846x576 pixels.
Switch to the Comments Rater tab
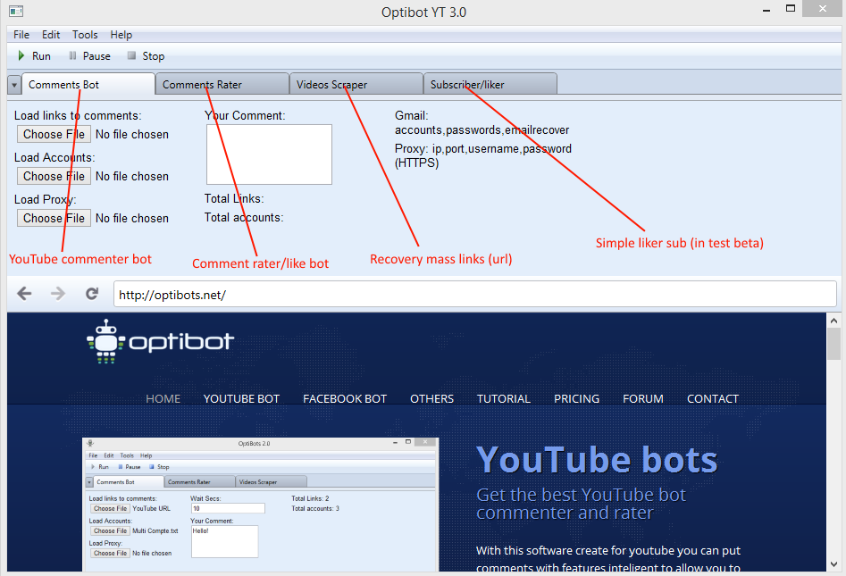pyautogui.click(x=222, y=85)
